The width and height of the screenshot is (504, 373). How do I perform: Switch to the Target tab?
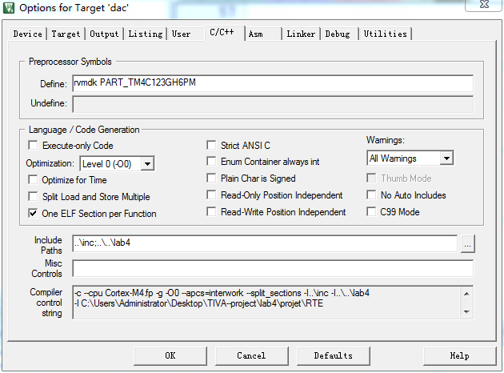(x=66, y=34)
